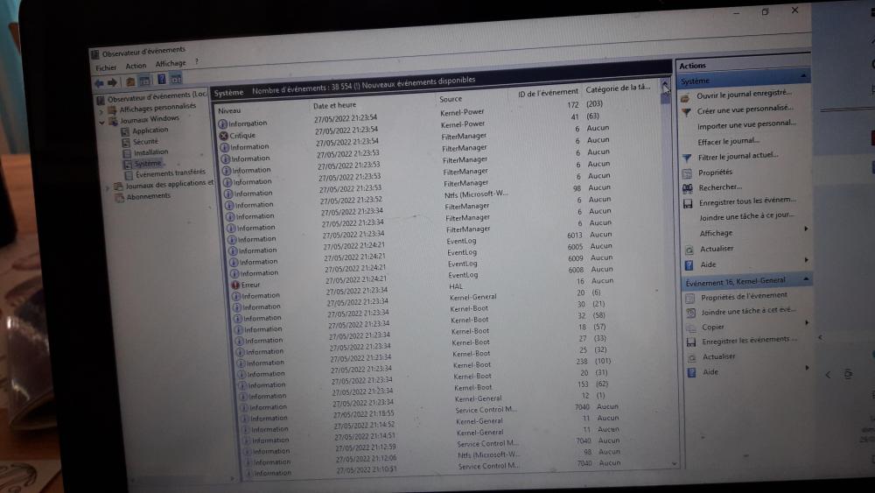The image size is (875, 493).
Task: Collapse the Événement 16, Kernel-General section
Action: pos(806,278)
